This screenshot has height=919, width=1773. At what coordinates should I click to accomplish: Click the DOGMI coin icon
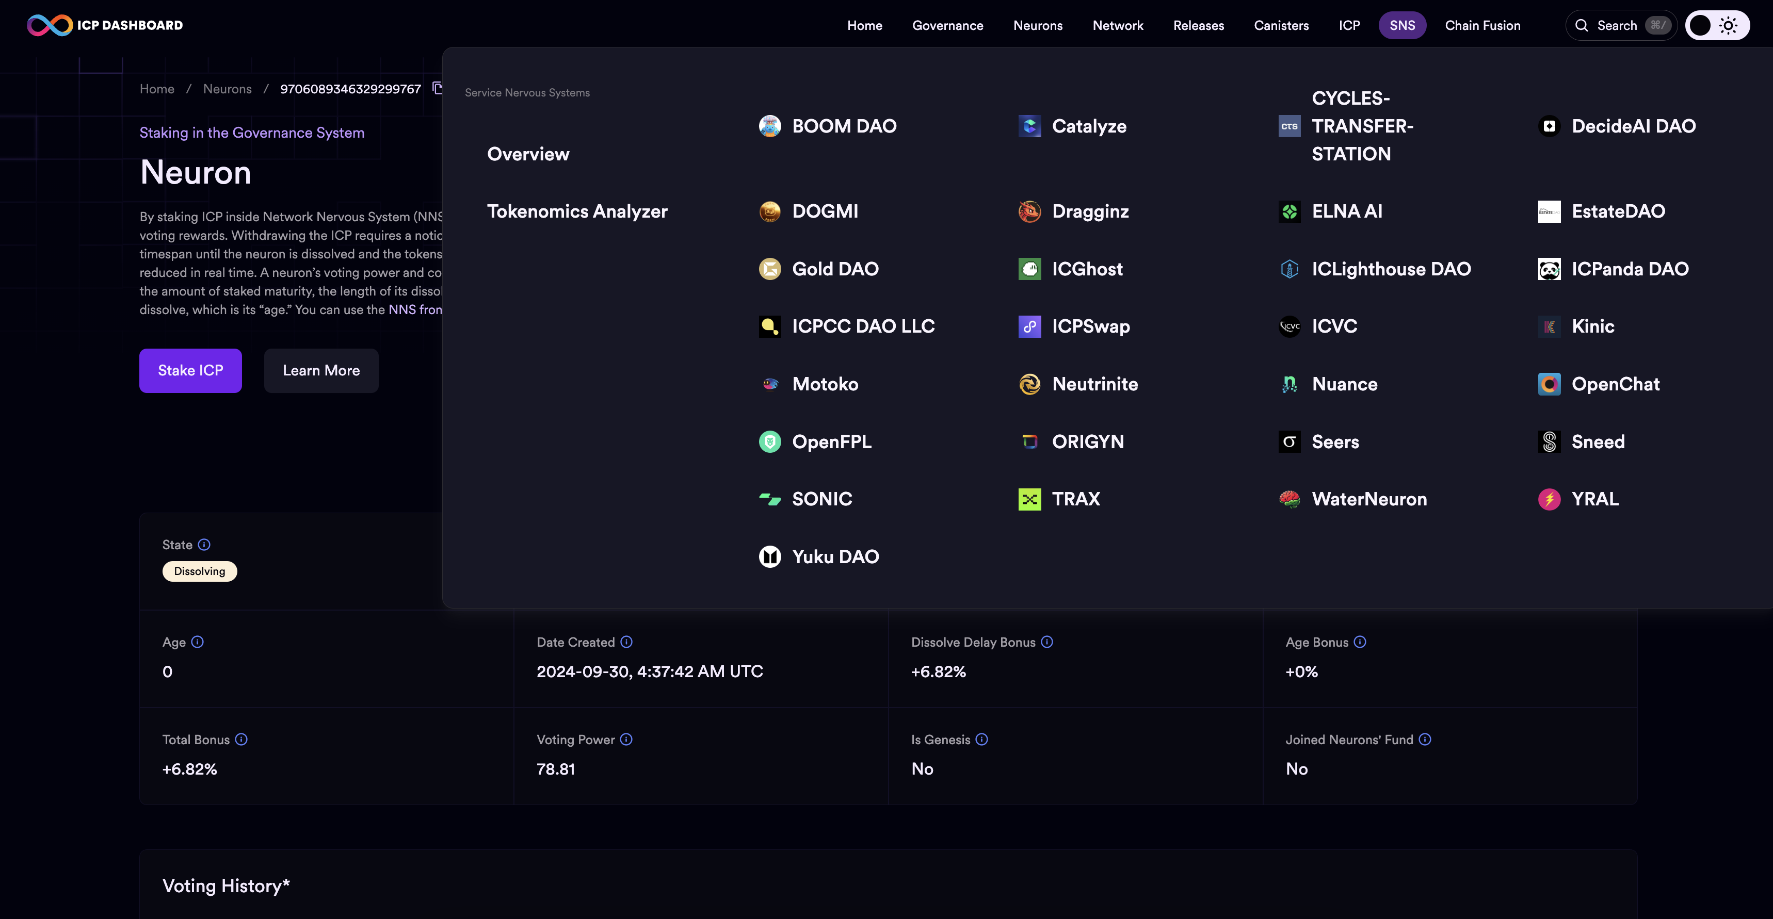(769, 211)
